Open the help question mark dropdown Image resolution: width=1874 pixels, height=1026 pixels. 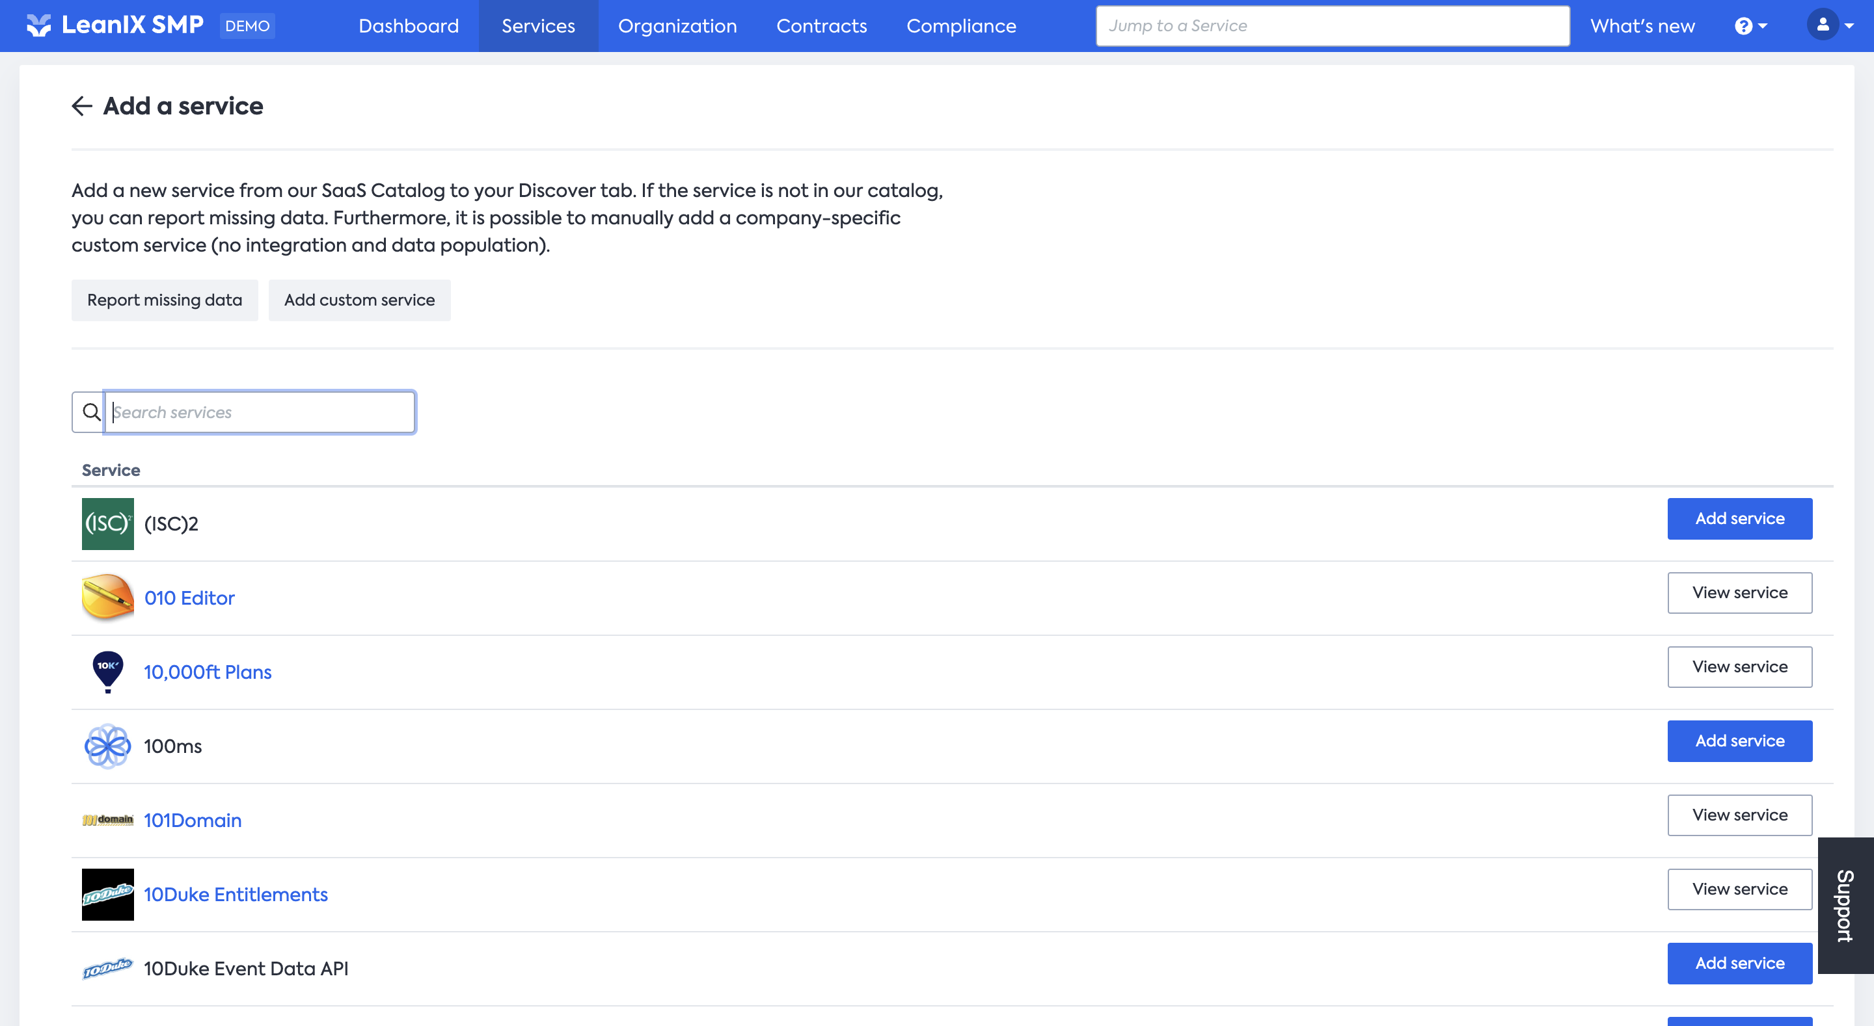click(x=1750, y=26)
